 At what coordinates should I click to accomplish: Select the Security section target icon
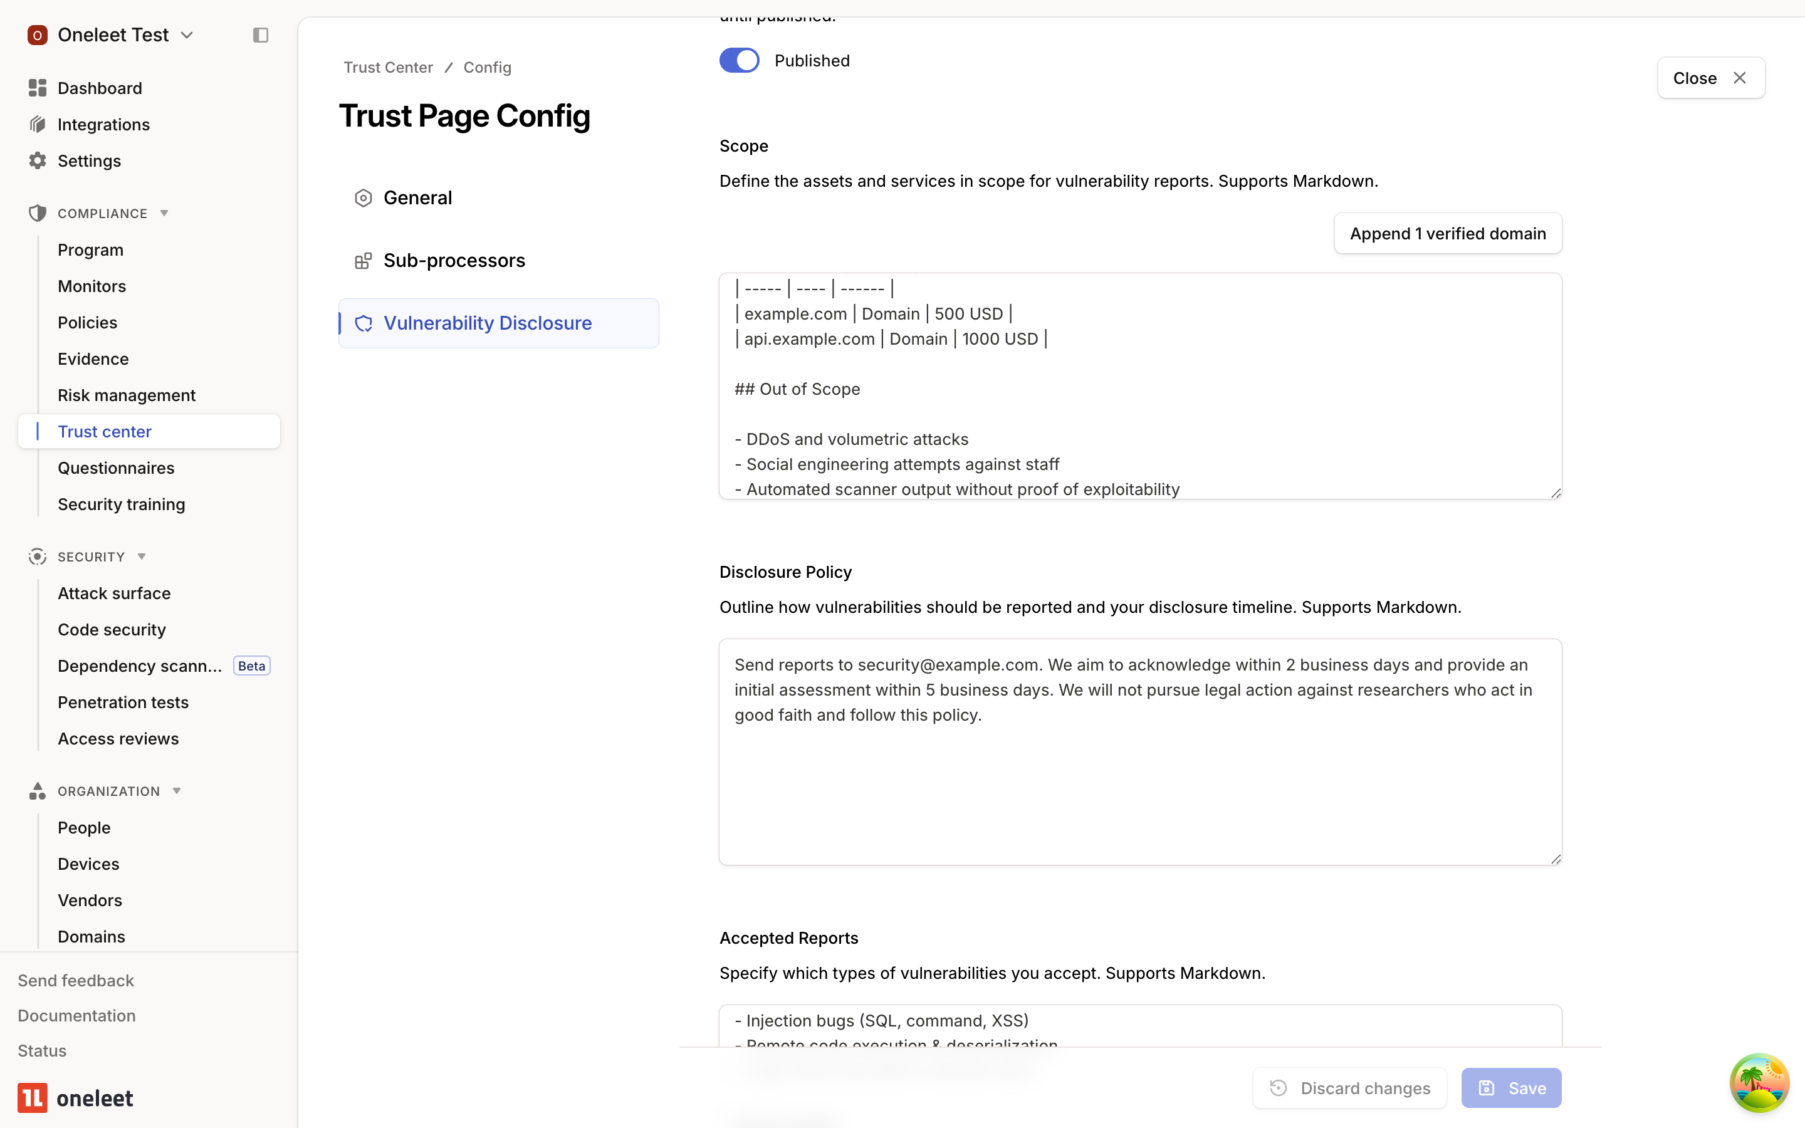tap(38, 556)
